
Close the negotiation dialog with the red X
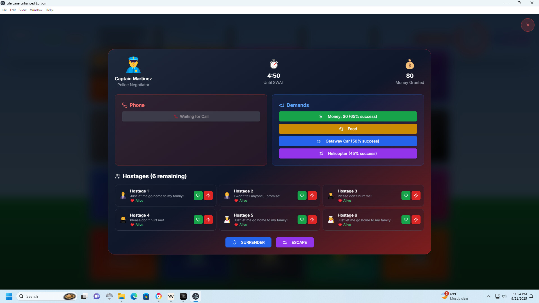[528, 25]
